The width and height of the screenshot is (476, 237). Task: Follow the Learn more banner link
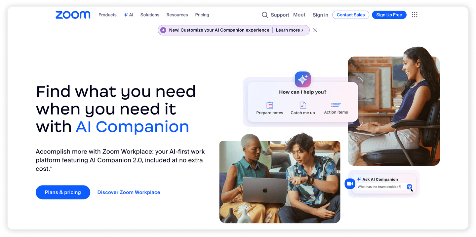tap(290, 30)
